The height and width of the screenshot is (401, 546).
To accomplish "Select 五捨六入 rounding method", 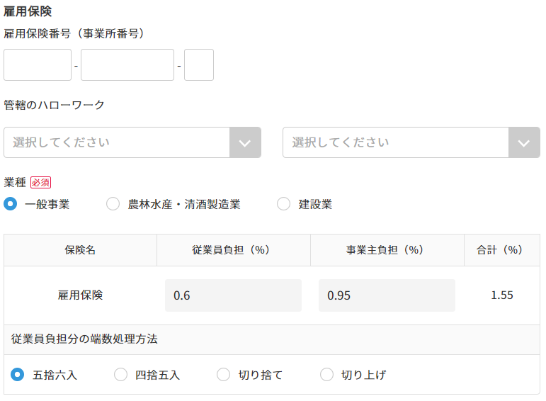I will tap(18, 375).
